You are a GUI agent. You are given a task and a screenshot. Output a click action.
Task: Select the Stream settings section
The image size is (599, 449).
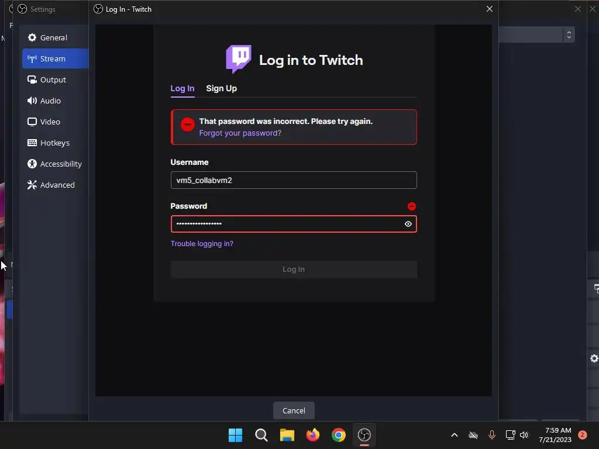click(x=54, y=58)
